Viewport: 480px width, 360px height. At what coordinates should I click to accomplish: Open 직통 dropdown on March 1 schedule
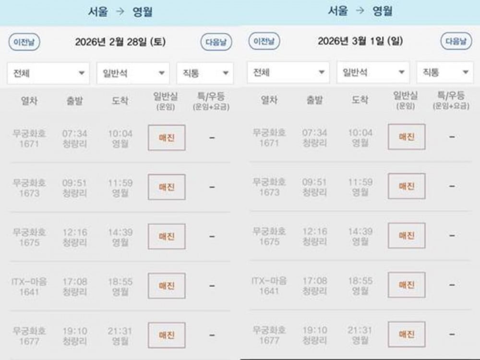(x=445, y=72)
